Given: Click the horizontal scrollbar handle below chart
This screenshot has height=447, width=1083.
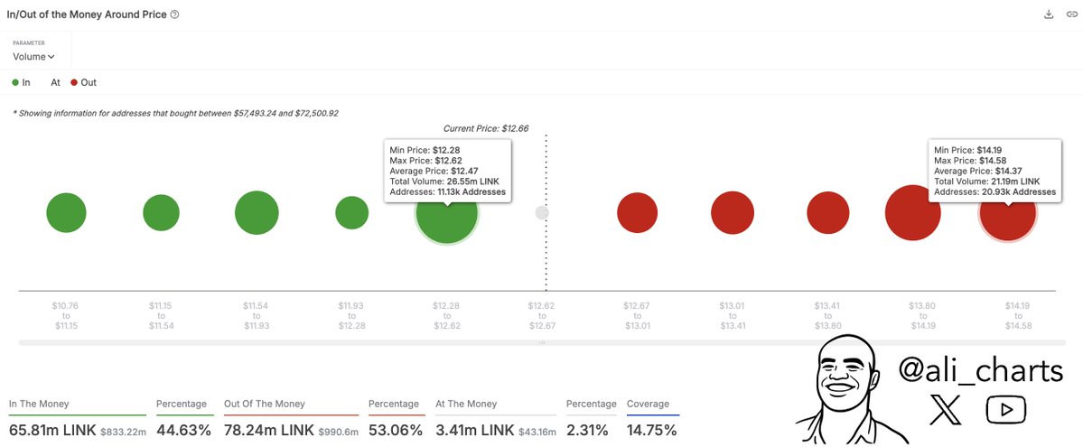Looking at the screenshot, I should point(542,343).
